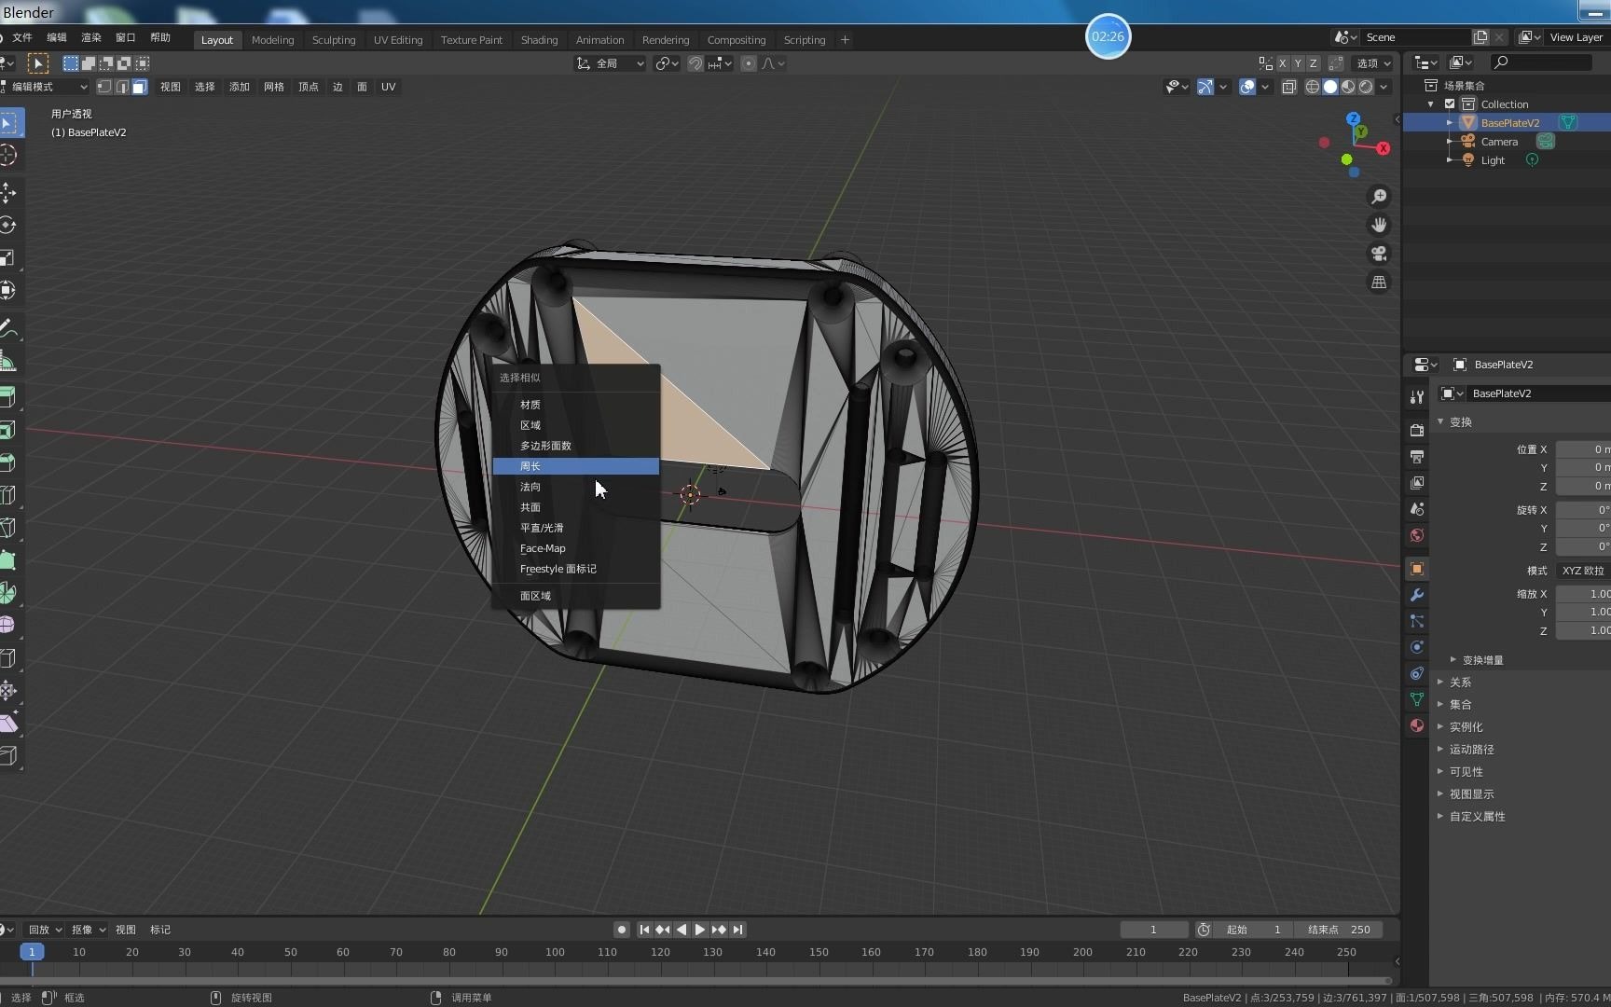Open the Material Properties sphere icon

(1416, 725)
